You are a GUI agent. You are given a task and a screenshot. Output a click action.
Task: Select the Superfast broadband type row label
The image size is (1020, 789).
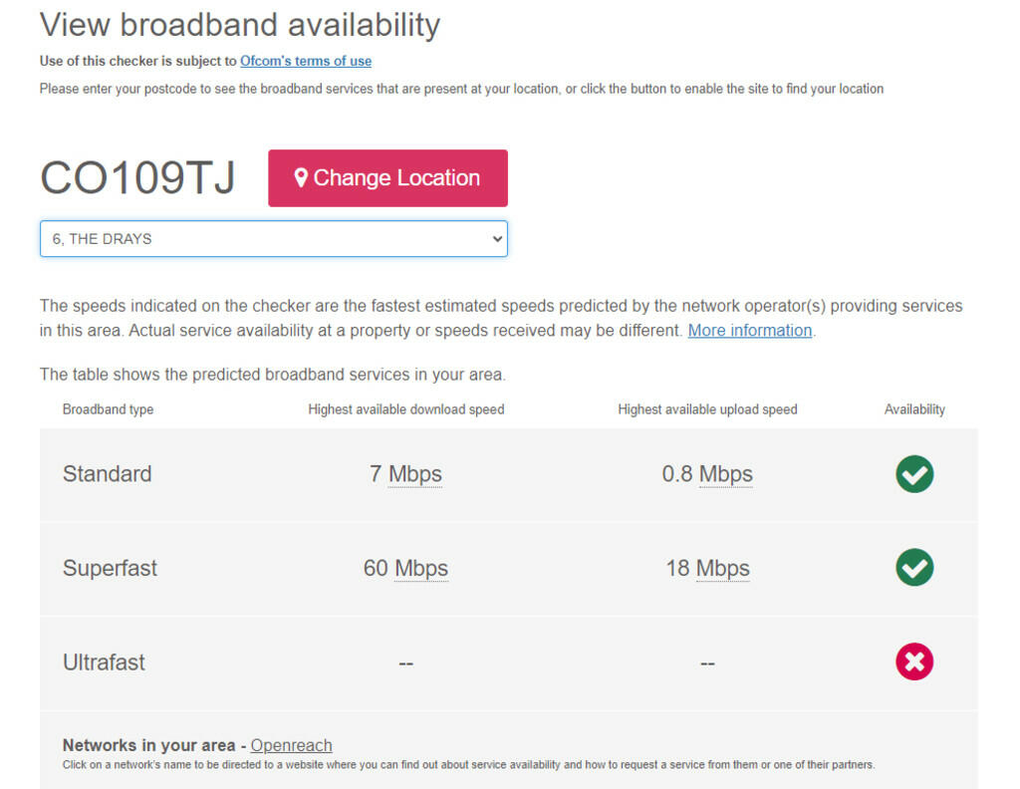[110, 568]
